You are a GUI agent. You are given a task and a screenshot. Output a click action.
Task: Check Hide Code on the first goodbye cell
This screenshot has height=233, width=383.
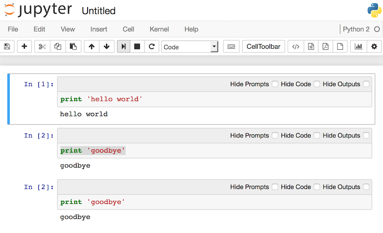click(x=317, y=135)
